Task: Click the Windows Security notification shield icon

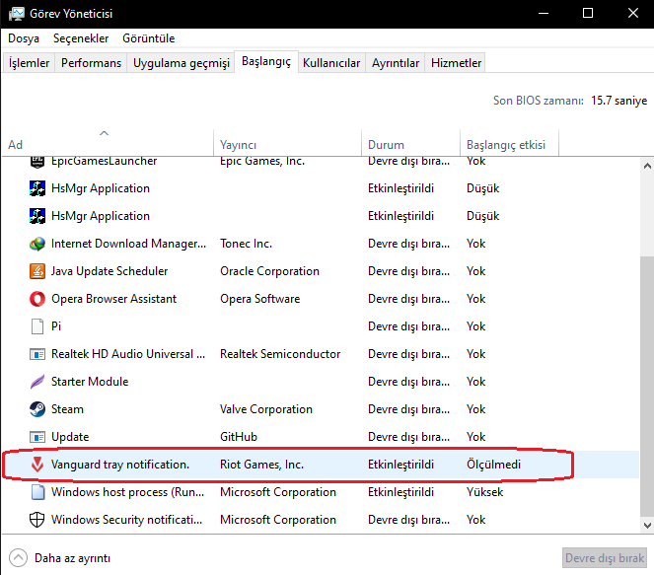Action: coord(37,520)
